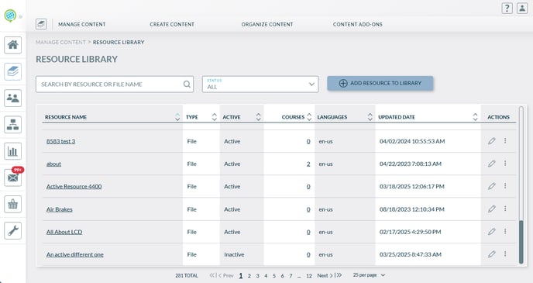Screen dimensions: 533x283
Task: Edit Air Brakes using the pencil icon
Action: click(x=491, y=209)
